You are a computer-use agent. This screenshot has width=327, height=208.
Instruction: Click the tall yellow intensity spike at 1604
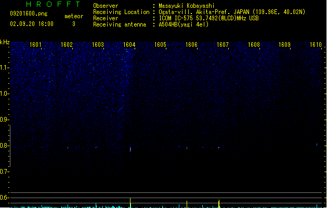[x=130, y=203]
